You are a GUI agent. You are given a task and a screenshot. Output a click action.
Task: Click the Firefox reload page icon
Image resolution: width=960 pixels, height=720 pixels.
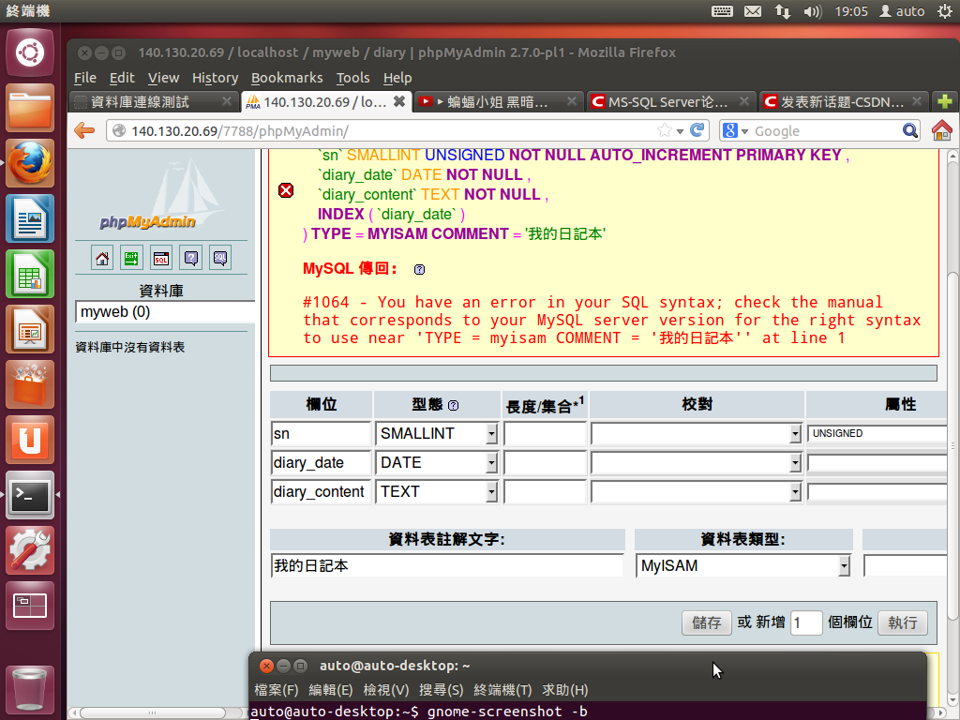pos(697,130)
